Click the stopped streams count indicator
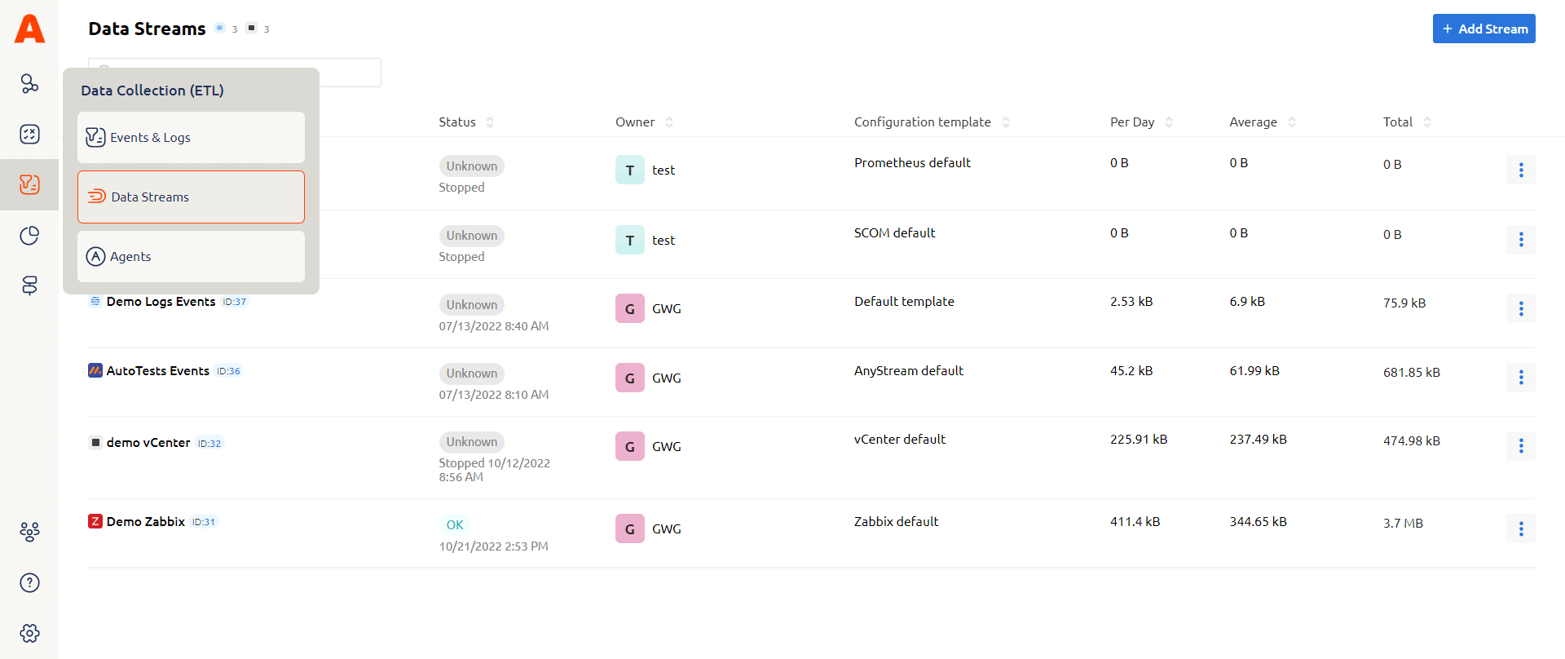 258,29
